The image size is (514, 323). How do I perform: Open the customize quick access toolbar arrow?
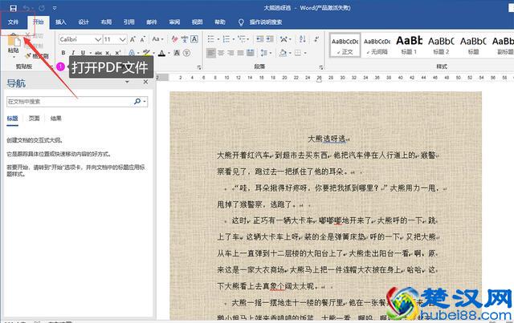[x=55, y=8]
